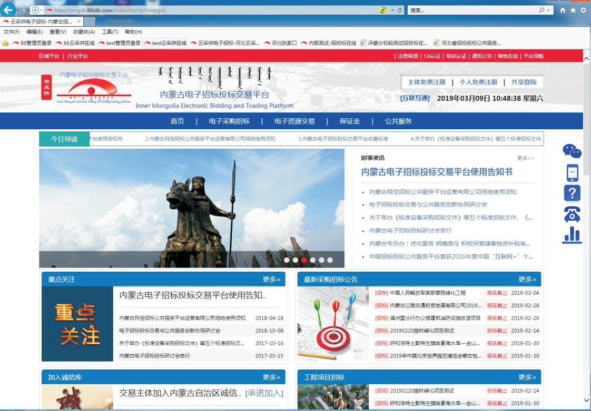Image resolution: width=591 pixels, height=411 pixels.
Task: Click the compatibility icon in address bar
Action: click(x=382, y=10)
